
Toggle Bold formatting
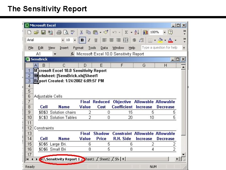point(82,40)
